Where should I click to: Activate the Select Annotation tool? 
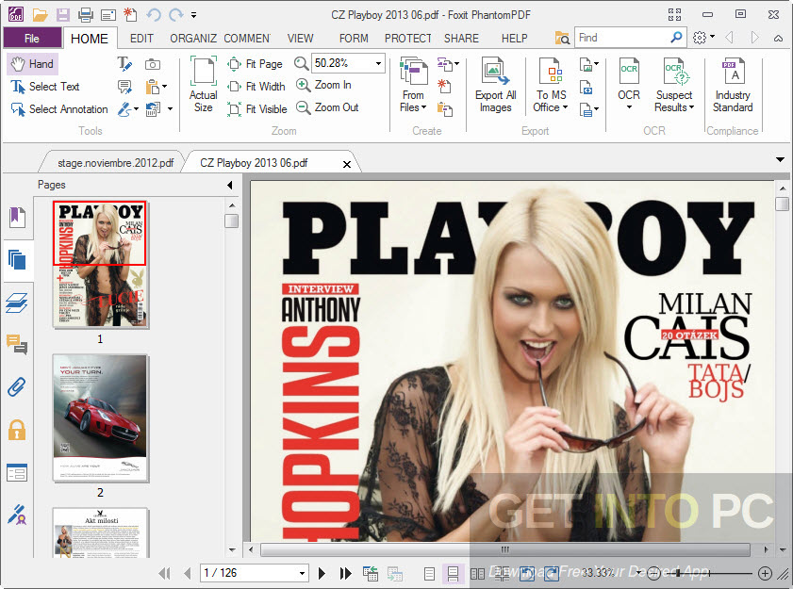(59, 108)
